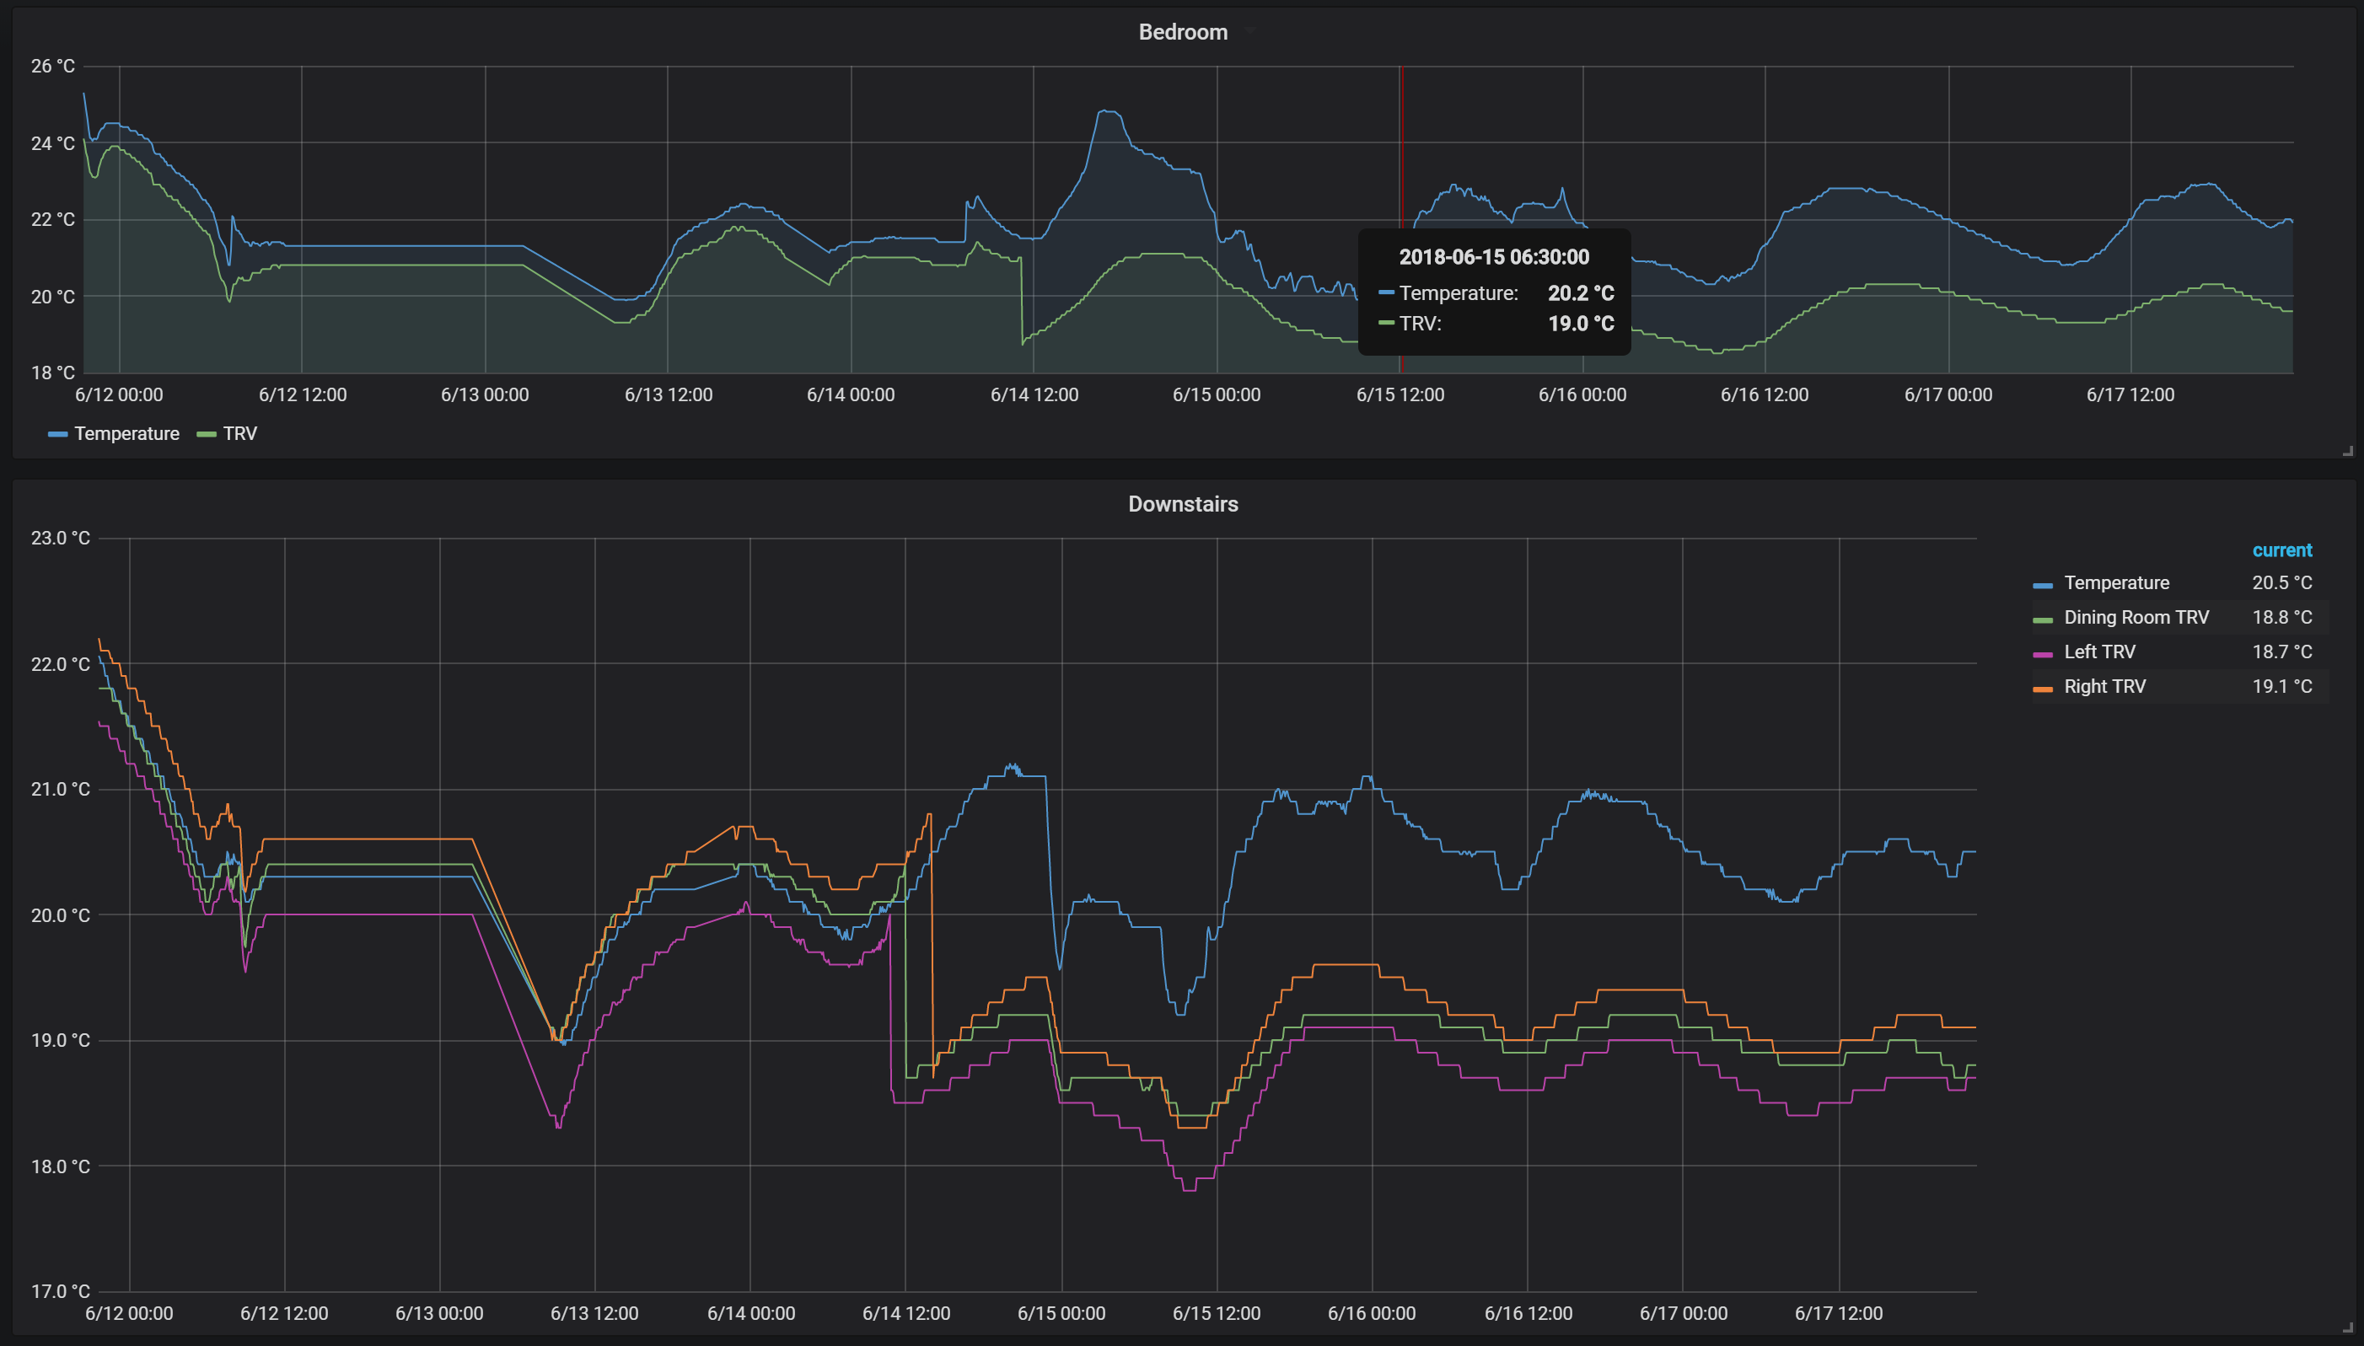The width and height of the screenshot is (2364, 1346).
Task: Click magenta Left TRV color swatch
Action: pos(2042,655)
